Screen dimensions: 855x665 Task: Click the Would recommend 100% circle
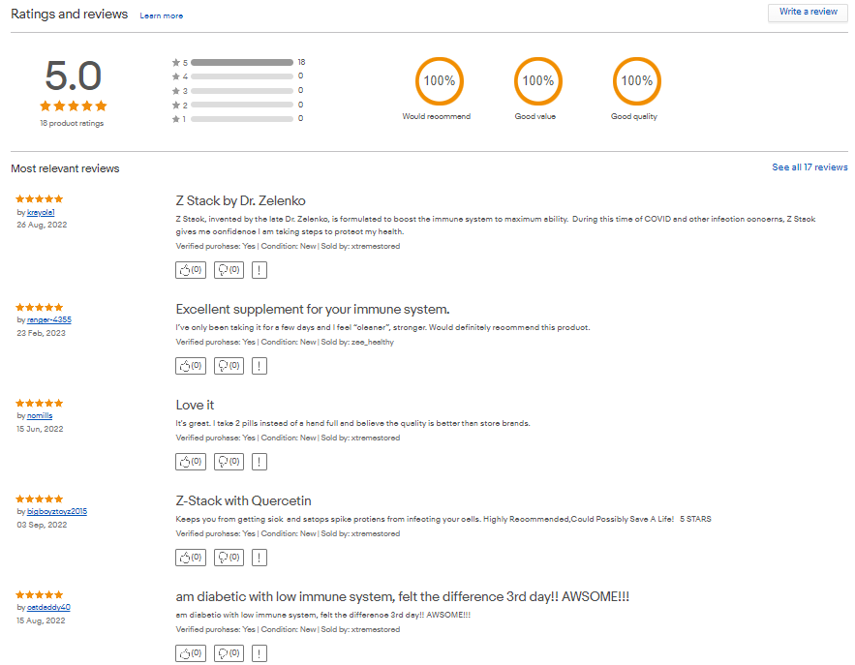click(x=440, y=81)
